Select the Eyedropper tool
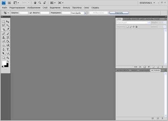 point(8,29)
